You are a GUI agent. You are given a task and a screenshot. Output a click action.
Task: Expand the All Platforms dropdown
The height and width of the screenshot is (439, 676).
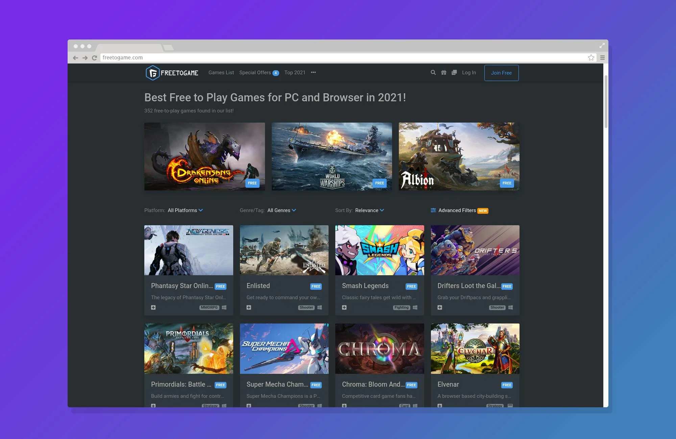click(185, 210)
